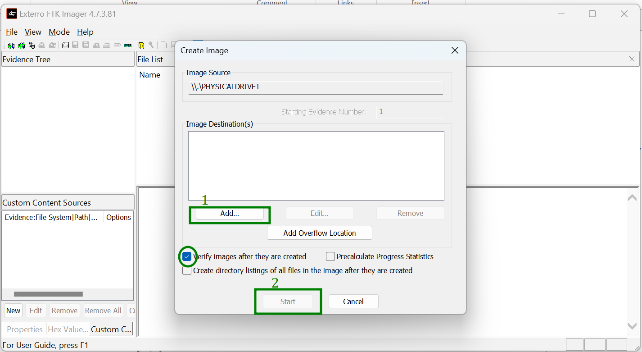Viewport: 642px width, 352px height.
Task: Click the Create Custom Content Image icon
Action: [x=107, y=45]
